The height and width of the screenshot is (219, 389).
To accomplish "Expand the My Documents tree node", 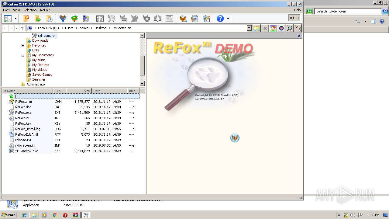I will (x=23, y=55).
